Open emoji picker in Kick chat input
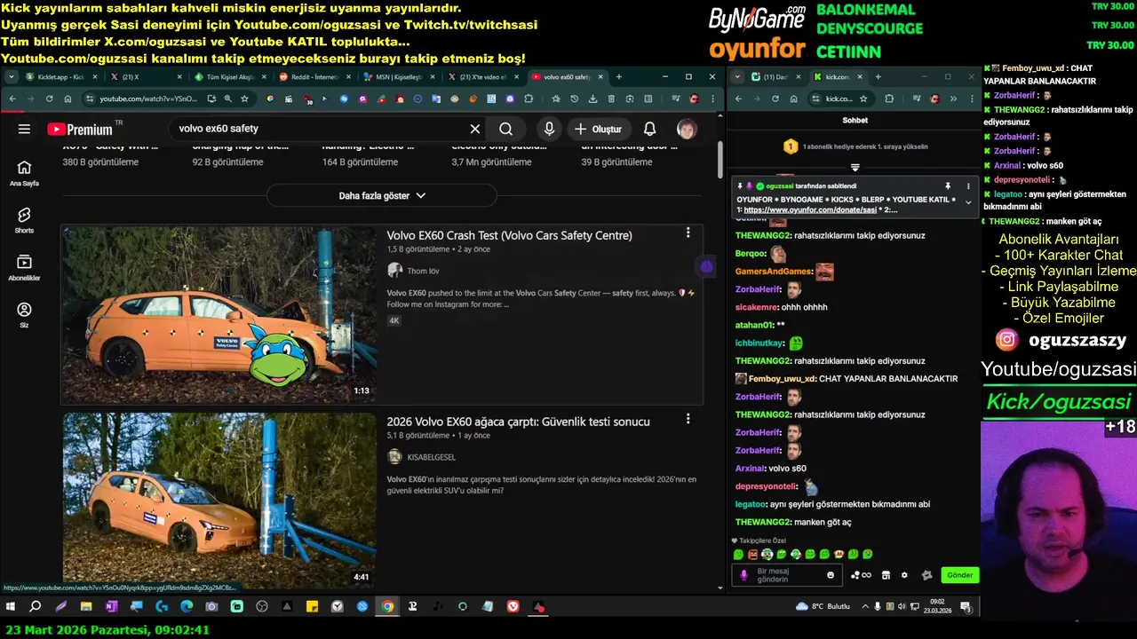This screenshot has height=639, width=1137. 831,575
